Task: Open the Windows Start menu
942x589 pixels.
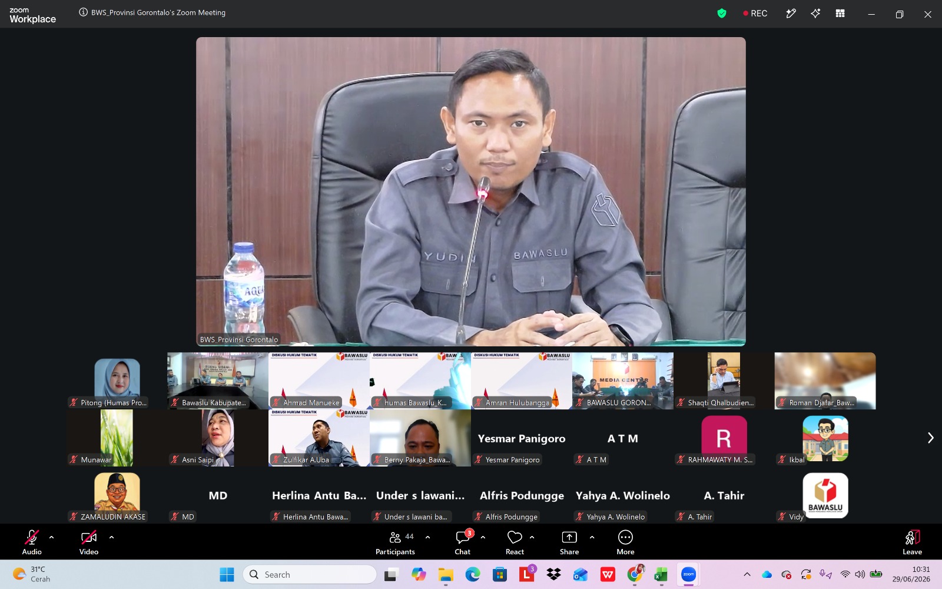Action: [227, 574]
